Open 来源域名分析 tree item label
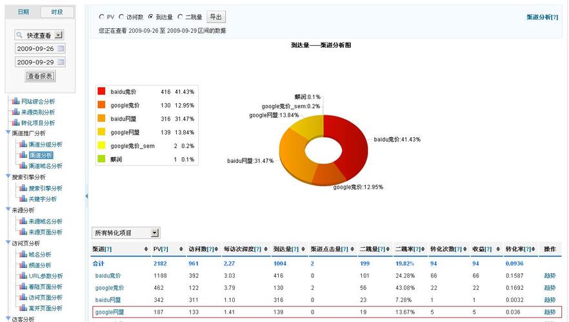Viewport: 569px width, 322px height. [46, 222]
